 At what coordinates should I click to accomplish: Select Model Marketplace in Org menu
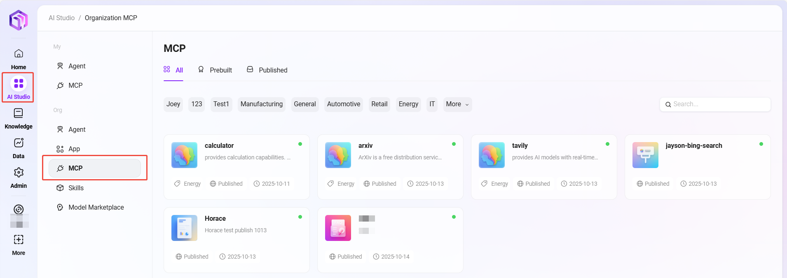click(x=96, y=207)
